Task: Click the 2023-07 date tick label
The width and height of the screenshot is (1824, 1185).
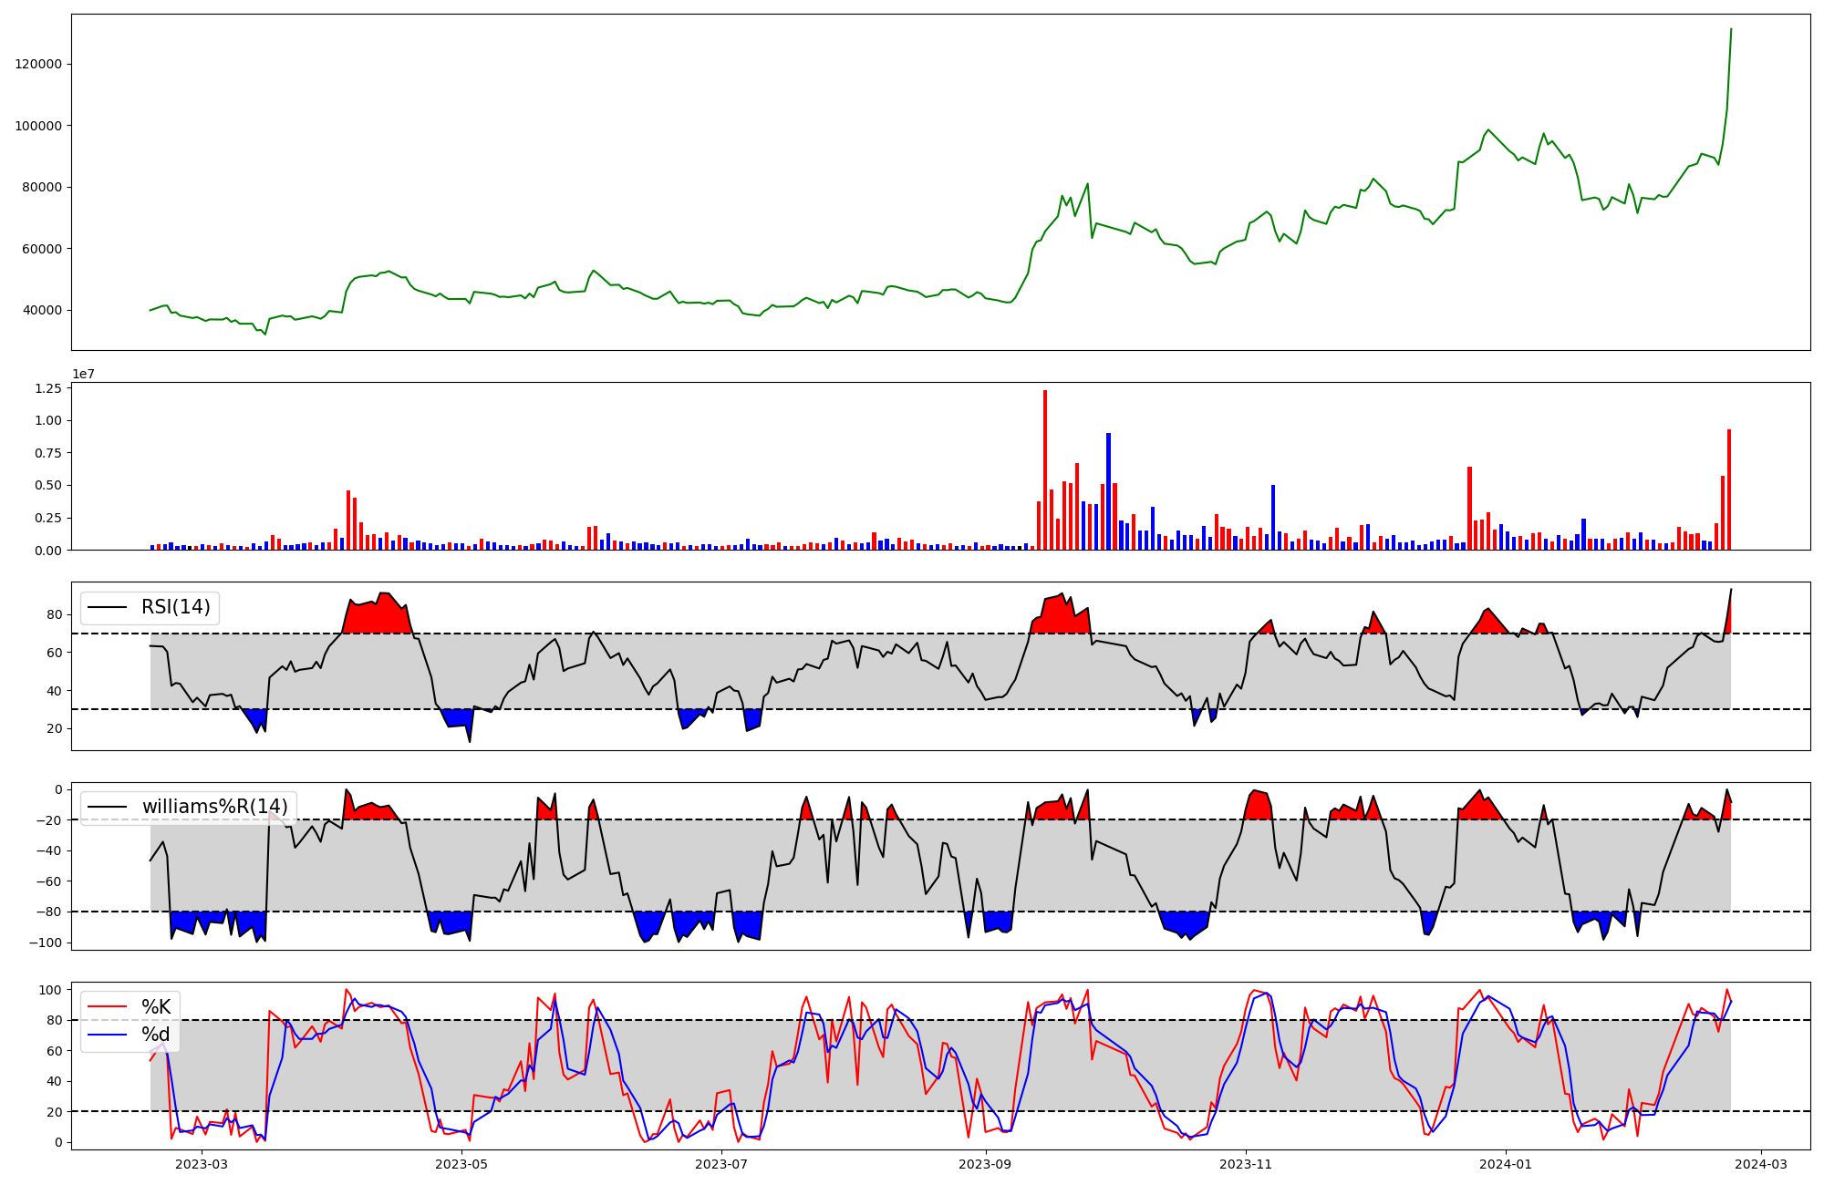Action: coord(721,1164)
